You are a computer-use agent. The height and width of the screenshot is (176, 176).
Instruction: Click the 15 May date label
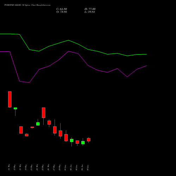pos(15,167)
